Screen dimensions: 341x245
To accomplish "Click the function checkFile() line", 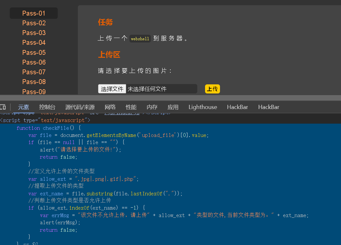I will tap(49, 128).
